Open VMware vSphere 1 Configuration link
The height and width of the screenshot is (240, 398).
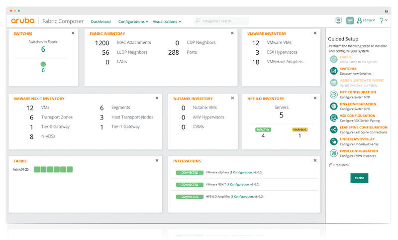[241, 173]
